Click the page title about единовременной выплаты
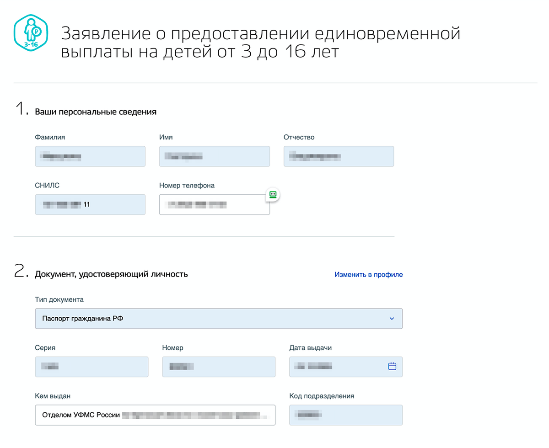The image size is (549, 448). click(x=260, y=43)
